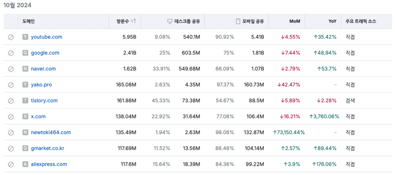Screen dimensions: 395x175
Task: Click the block icon beside newtoki464.com
Action: coord(10,132)
